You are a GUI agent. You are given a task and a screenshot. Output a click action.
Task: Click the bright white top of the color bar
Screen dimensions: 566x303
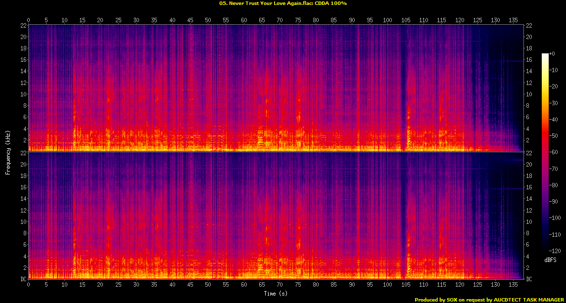(545, 55)
